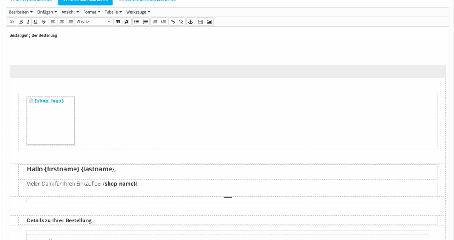The height and width of the screenshot is (240, 454).
Task: Toggle bold formatting
Action: click(21, 22)
